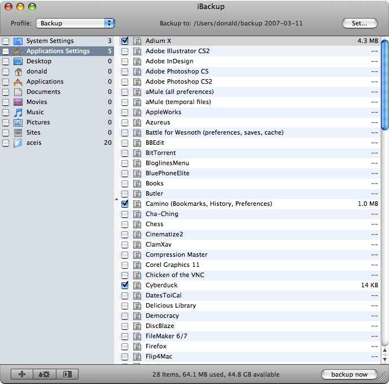The height and width of the screenshot is (384, 389).
Task: Check the aceis category checkbox
Action: 6,143
